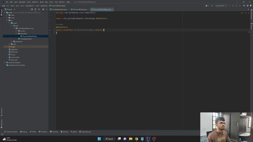
Task: Click Collapse All in Project panel
Action: tap(39, 9)
